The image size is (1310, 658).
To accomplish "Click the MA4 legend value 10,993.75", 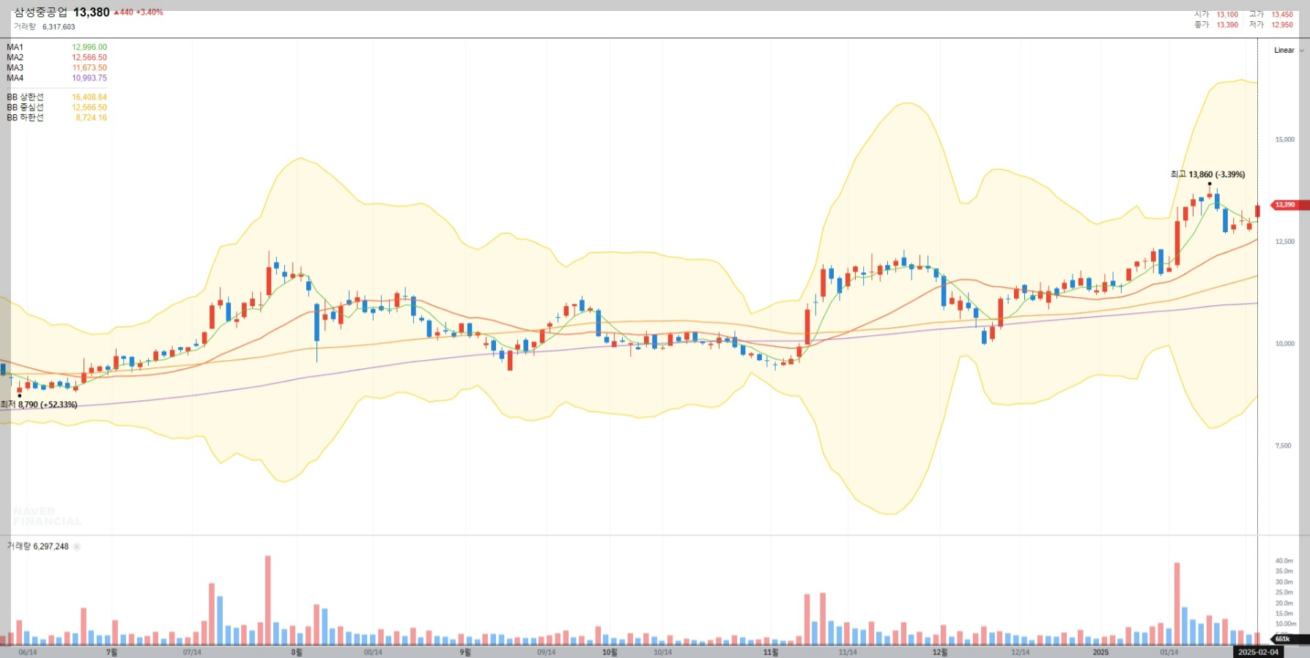I will tap(89, 78).
